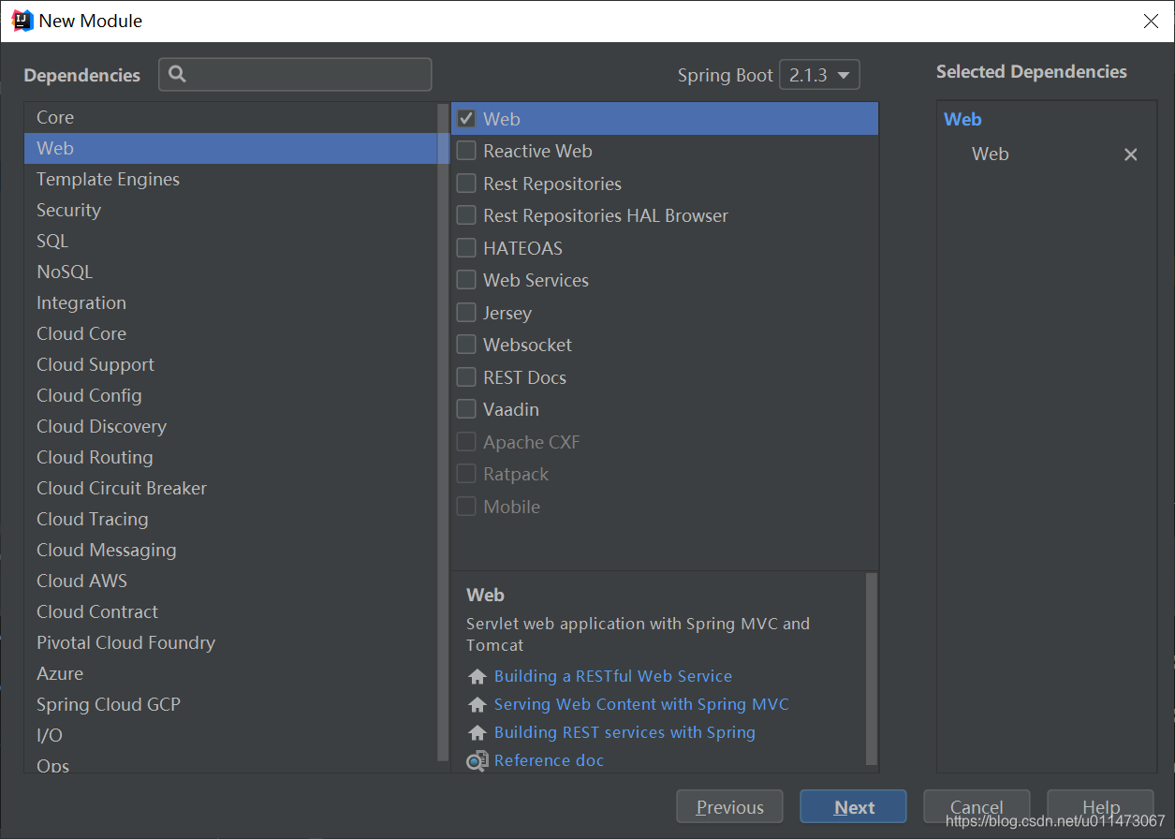Toggle the Jersey checkbox

tap(466, 313)
